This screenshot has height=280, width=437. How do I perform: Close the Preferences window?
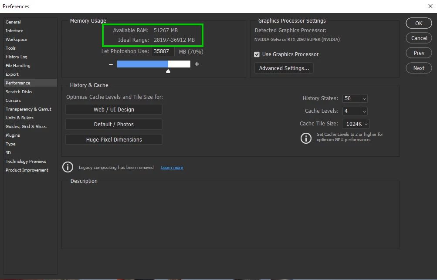coord(430,6)
